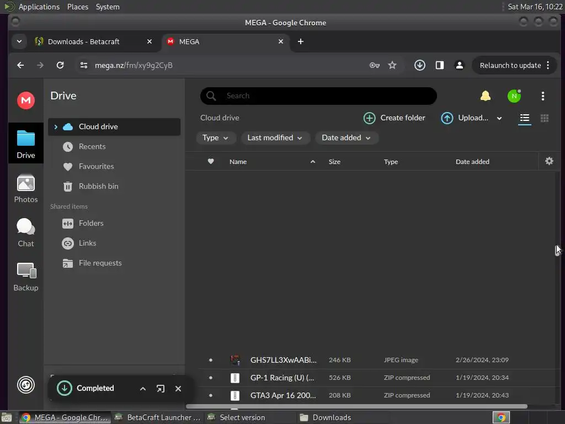Viewport: 565px width, 424px height.
Task: Open the Applications menu
Action: pos(39,7)
